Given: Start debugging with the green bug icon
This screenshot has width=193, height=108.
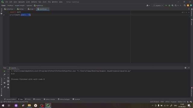Looking at the screenshot, I should [169, 5].
